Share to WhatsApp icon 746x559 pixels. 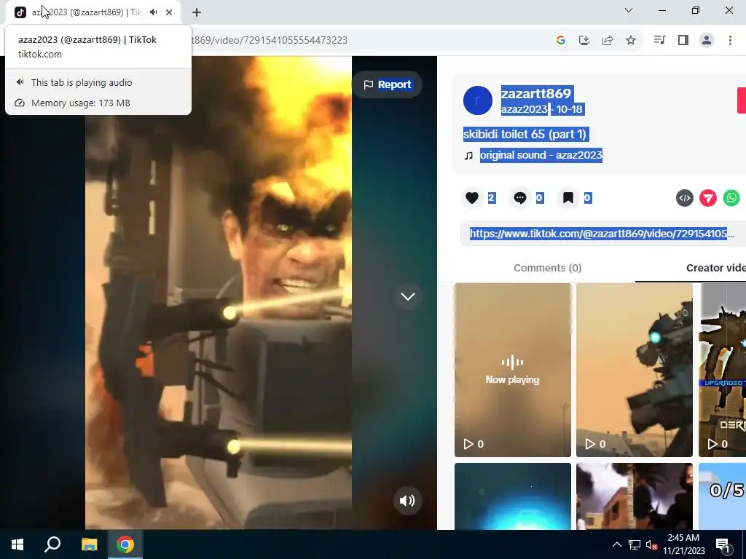[x=731, y=198]
